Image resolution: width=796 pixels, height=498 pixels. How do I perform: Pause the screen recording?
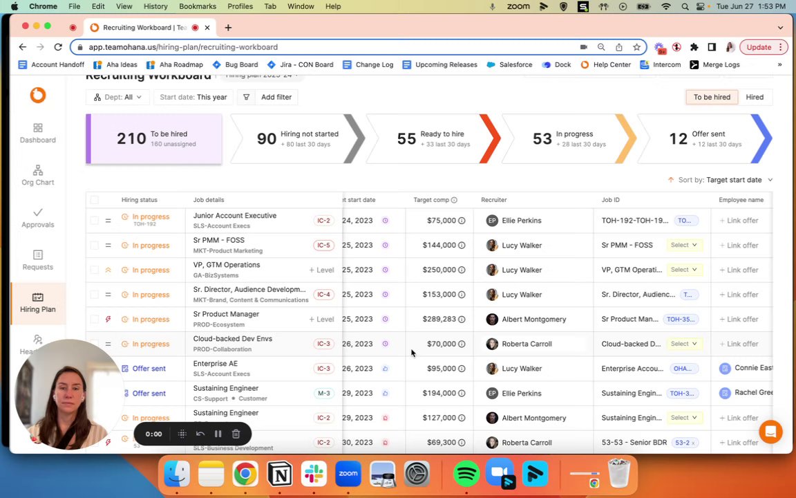218,434
